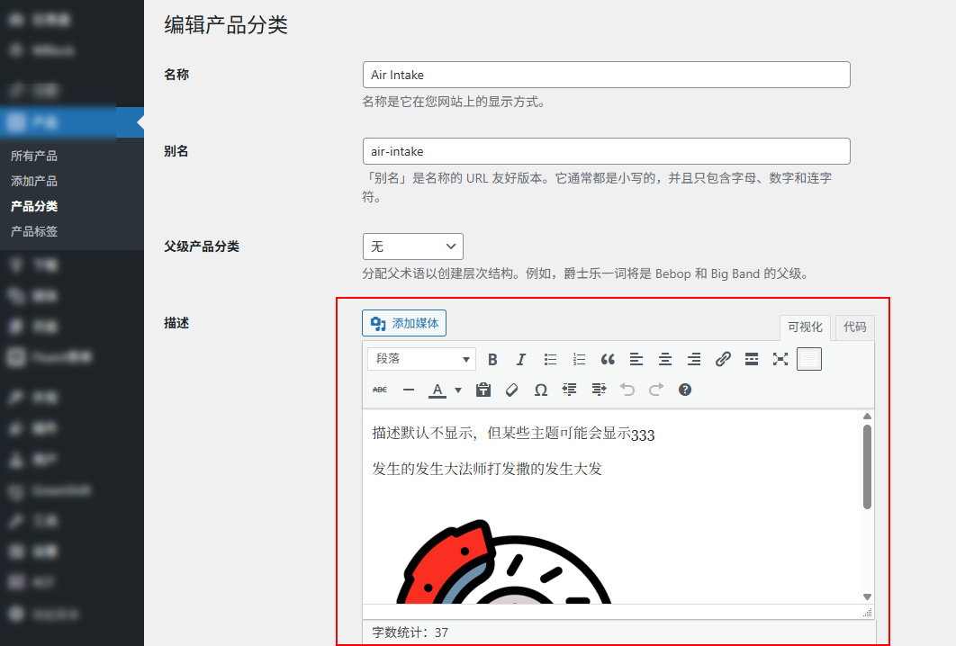Clear formatting with eraser icon
Image resolution: width=956 pixels, height=646 pixels.
(x=512, y=390)
